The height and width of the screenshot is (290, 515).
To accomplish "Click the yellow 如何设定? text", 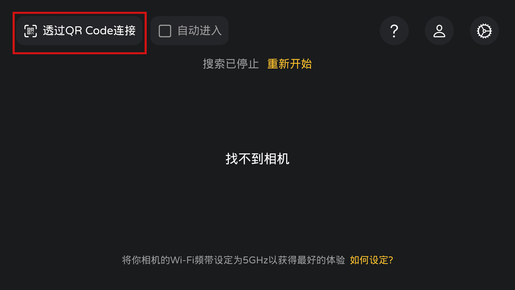I will pyautogui.click(x=371, y=260).
